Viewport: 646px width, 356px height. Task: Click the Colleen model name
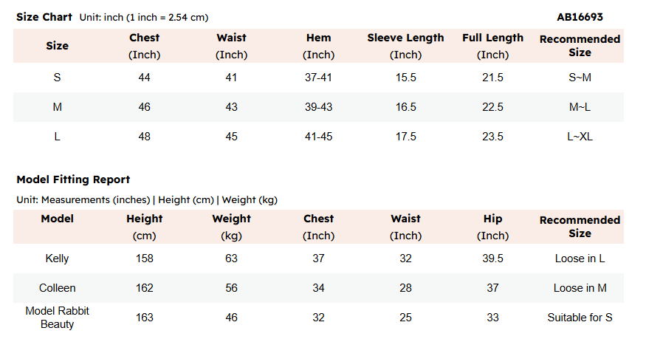pos(58,288)
